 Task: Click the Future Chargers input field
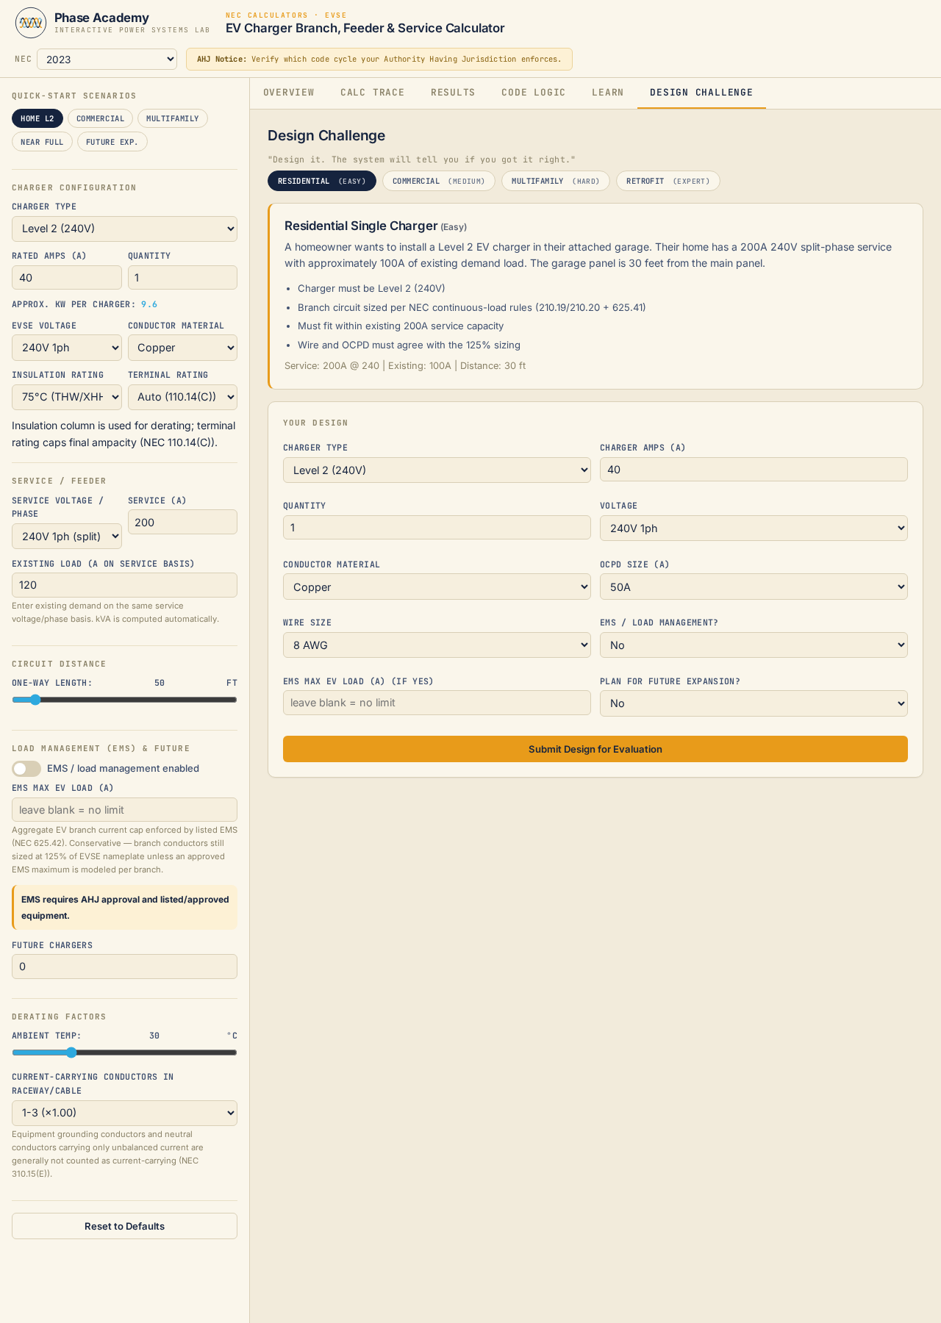coord(124,967)
